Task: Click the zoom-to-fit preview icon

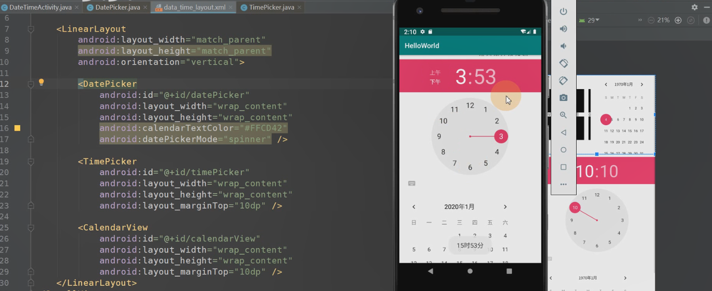Action: [x=690, y=20]
